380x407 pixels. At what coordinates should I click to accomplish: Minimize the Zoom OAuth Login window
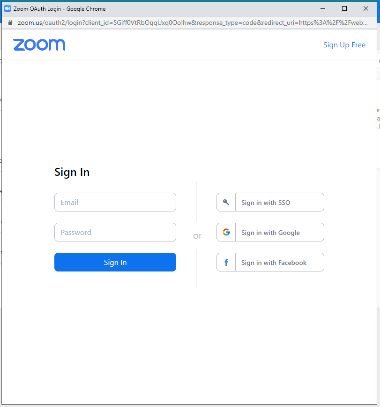pyautogui.click(x=323, y=8)
